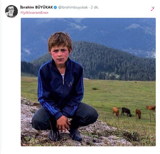Visit the author's page via bold name
The height and width of the screenshot is (154, 160).
pos(37,7)
